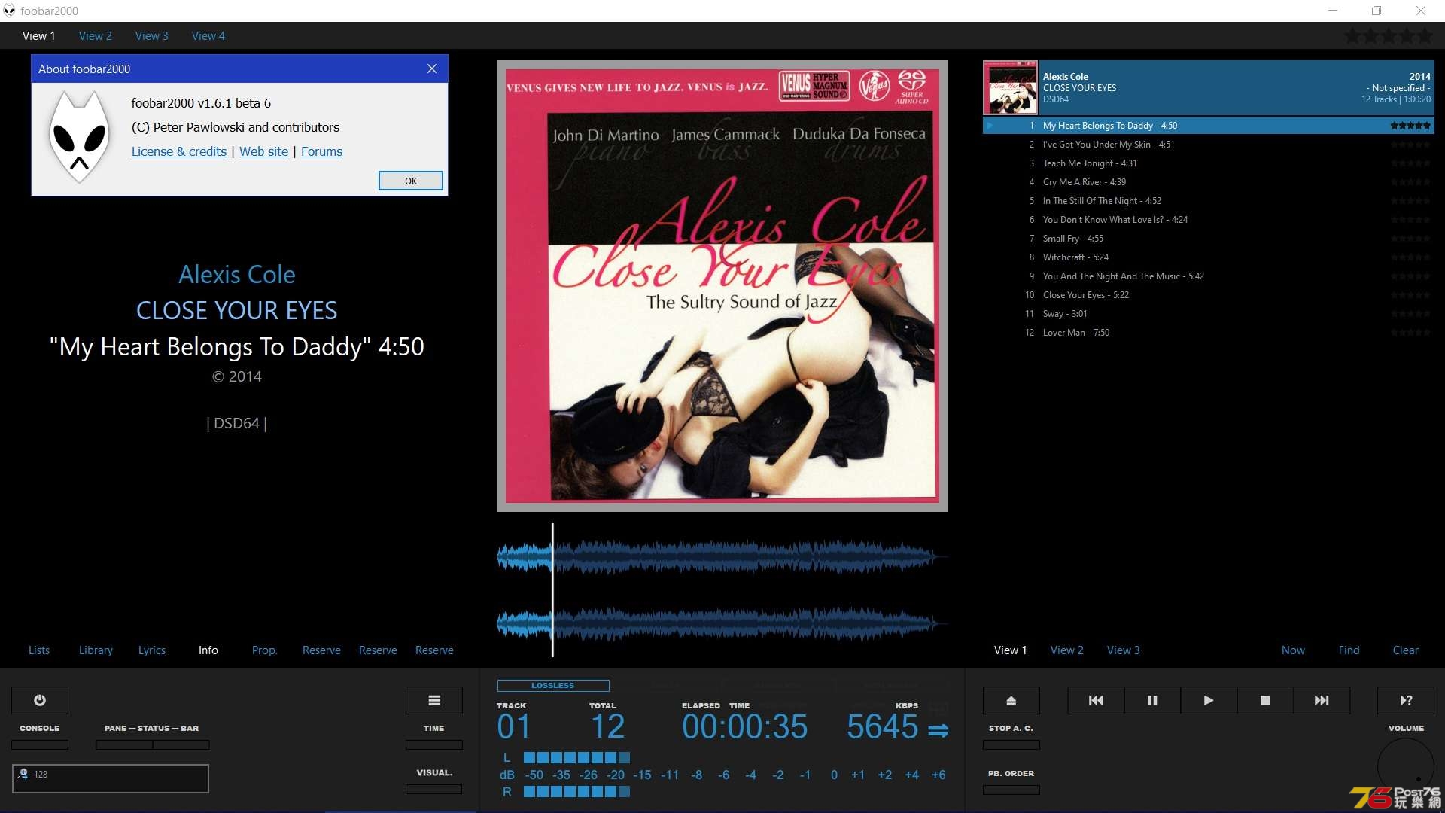Viewport: 1445px width, 813px height.
Task: Click the Pause playback icon
Action: pyautogui.click(x=1152, y=700)
